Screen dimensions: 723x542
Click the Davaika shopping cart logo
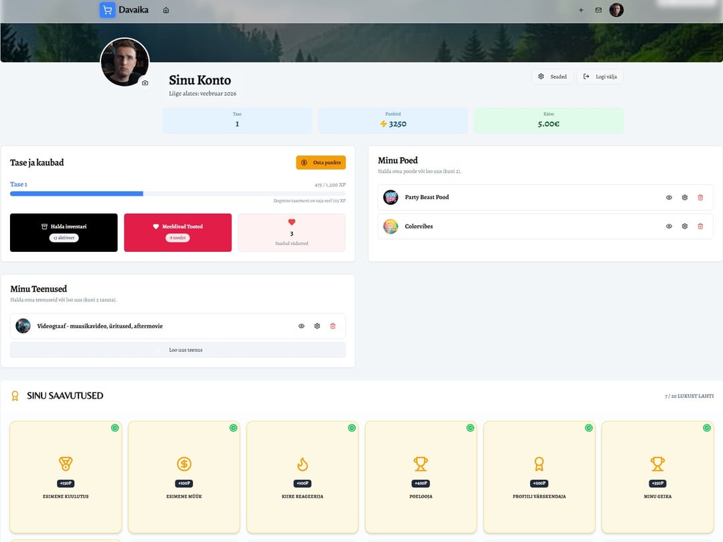pos(107,10)
